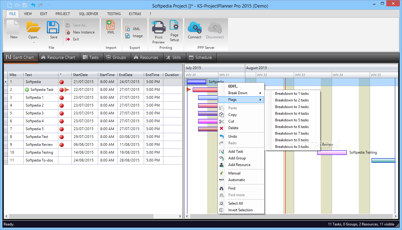Click the green plus icon beside Softpedia Task
This screenshot has width=402, height=230.
coord(27,90)
